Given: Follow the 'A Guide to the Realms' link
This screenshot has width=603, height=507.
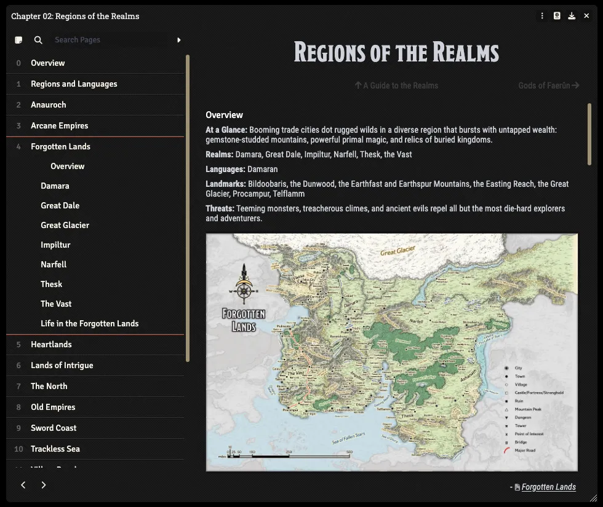Looking at the screenshot, I should (x=396, y=85).
